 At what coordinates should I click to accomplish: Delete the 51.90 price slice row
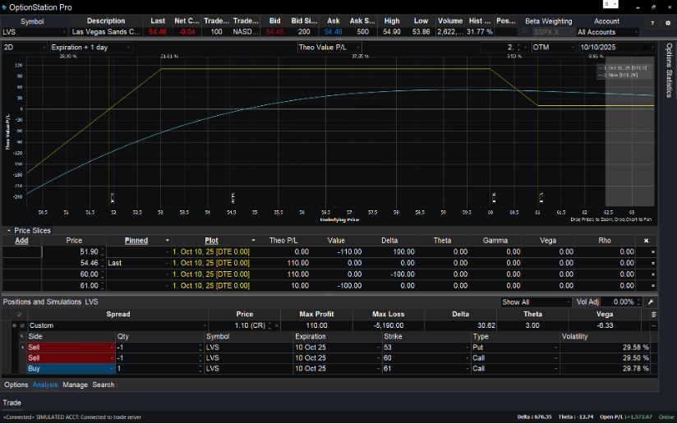(653, 251)
